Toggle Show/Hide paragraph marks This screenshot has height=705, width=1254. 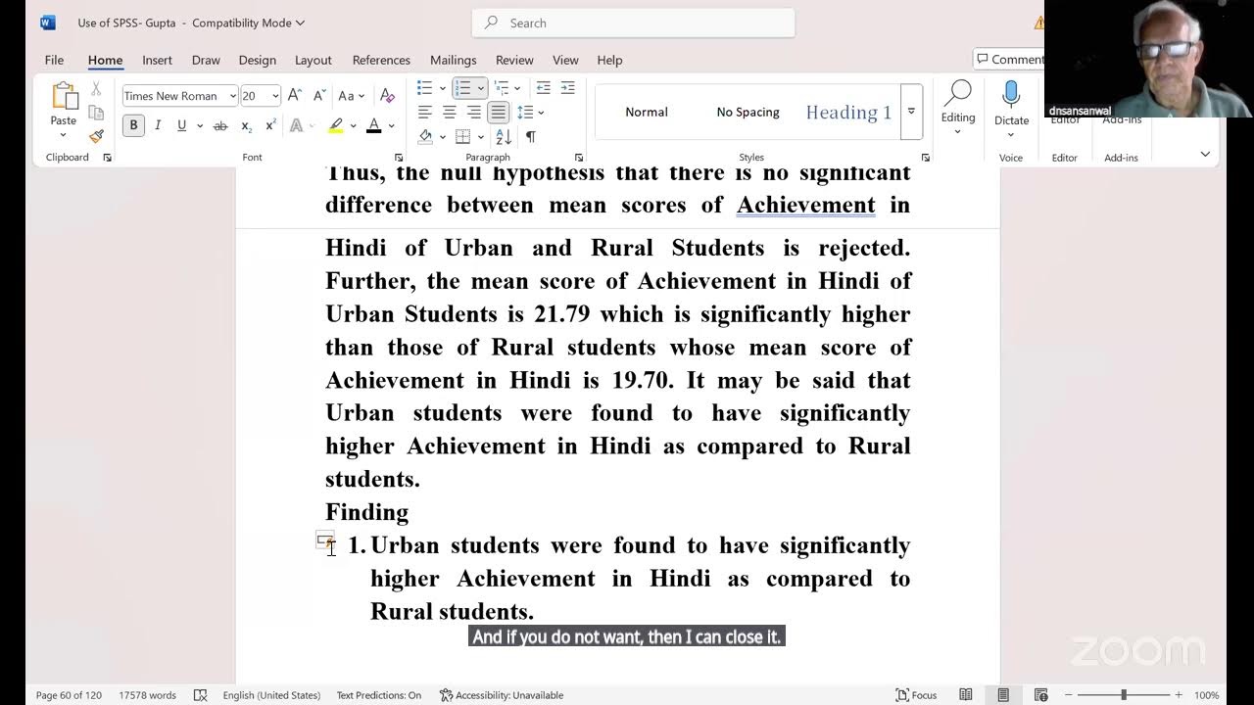click(x=530, y=136)
